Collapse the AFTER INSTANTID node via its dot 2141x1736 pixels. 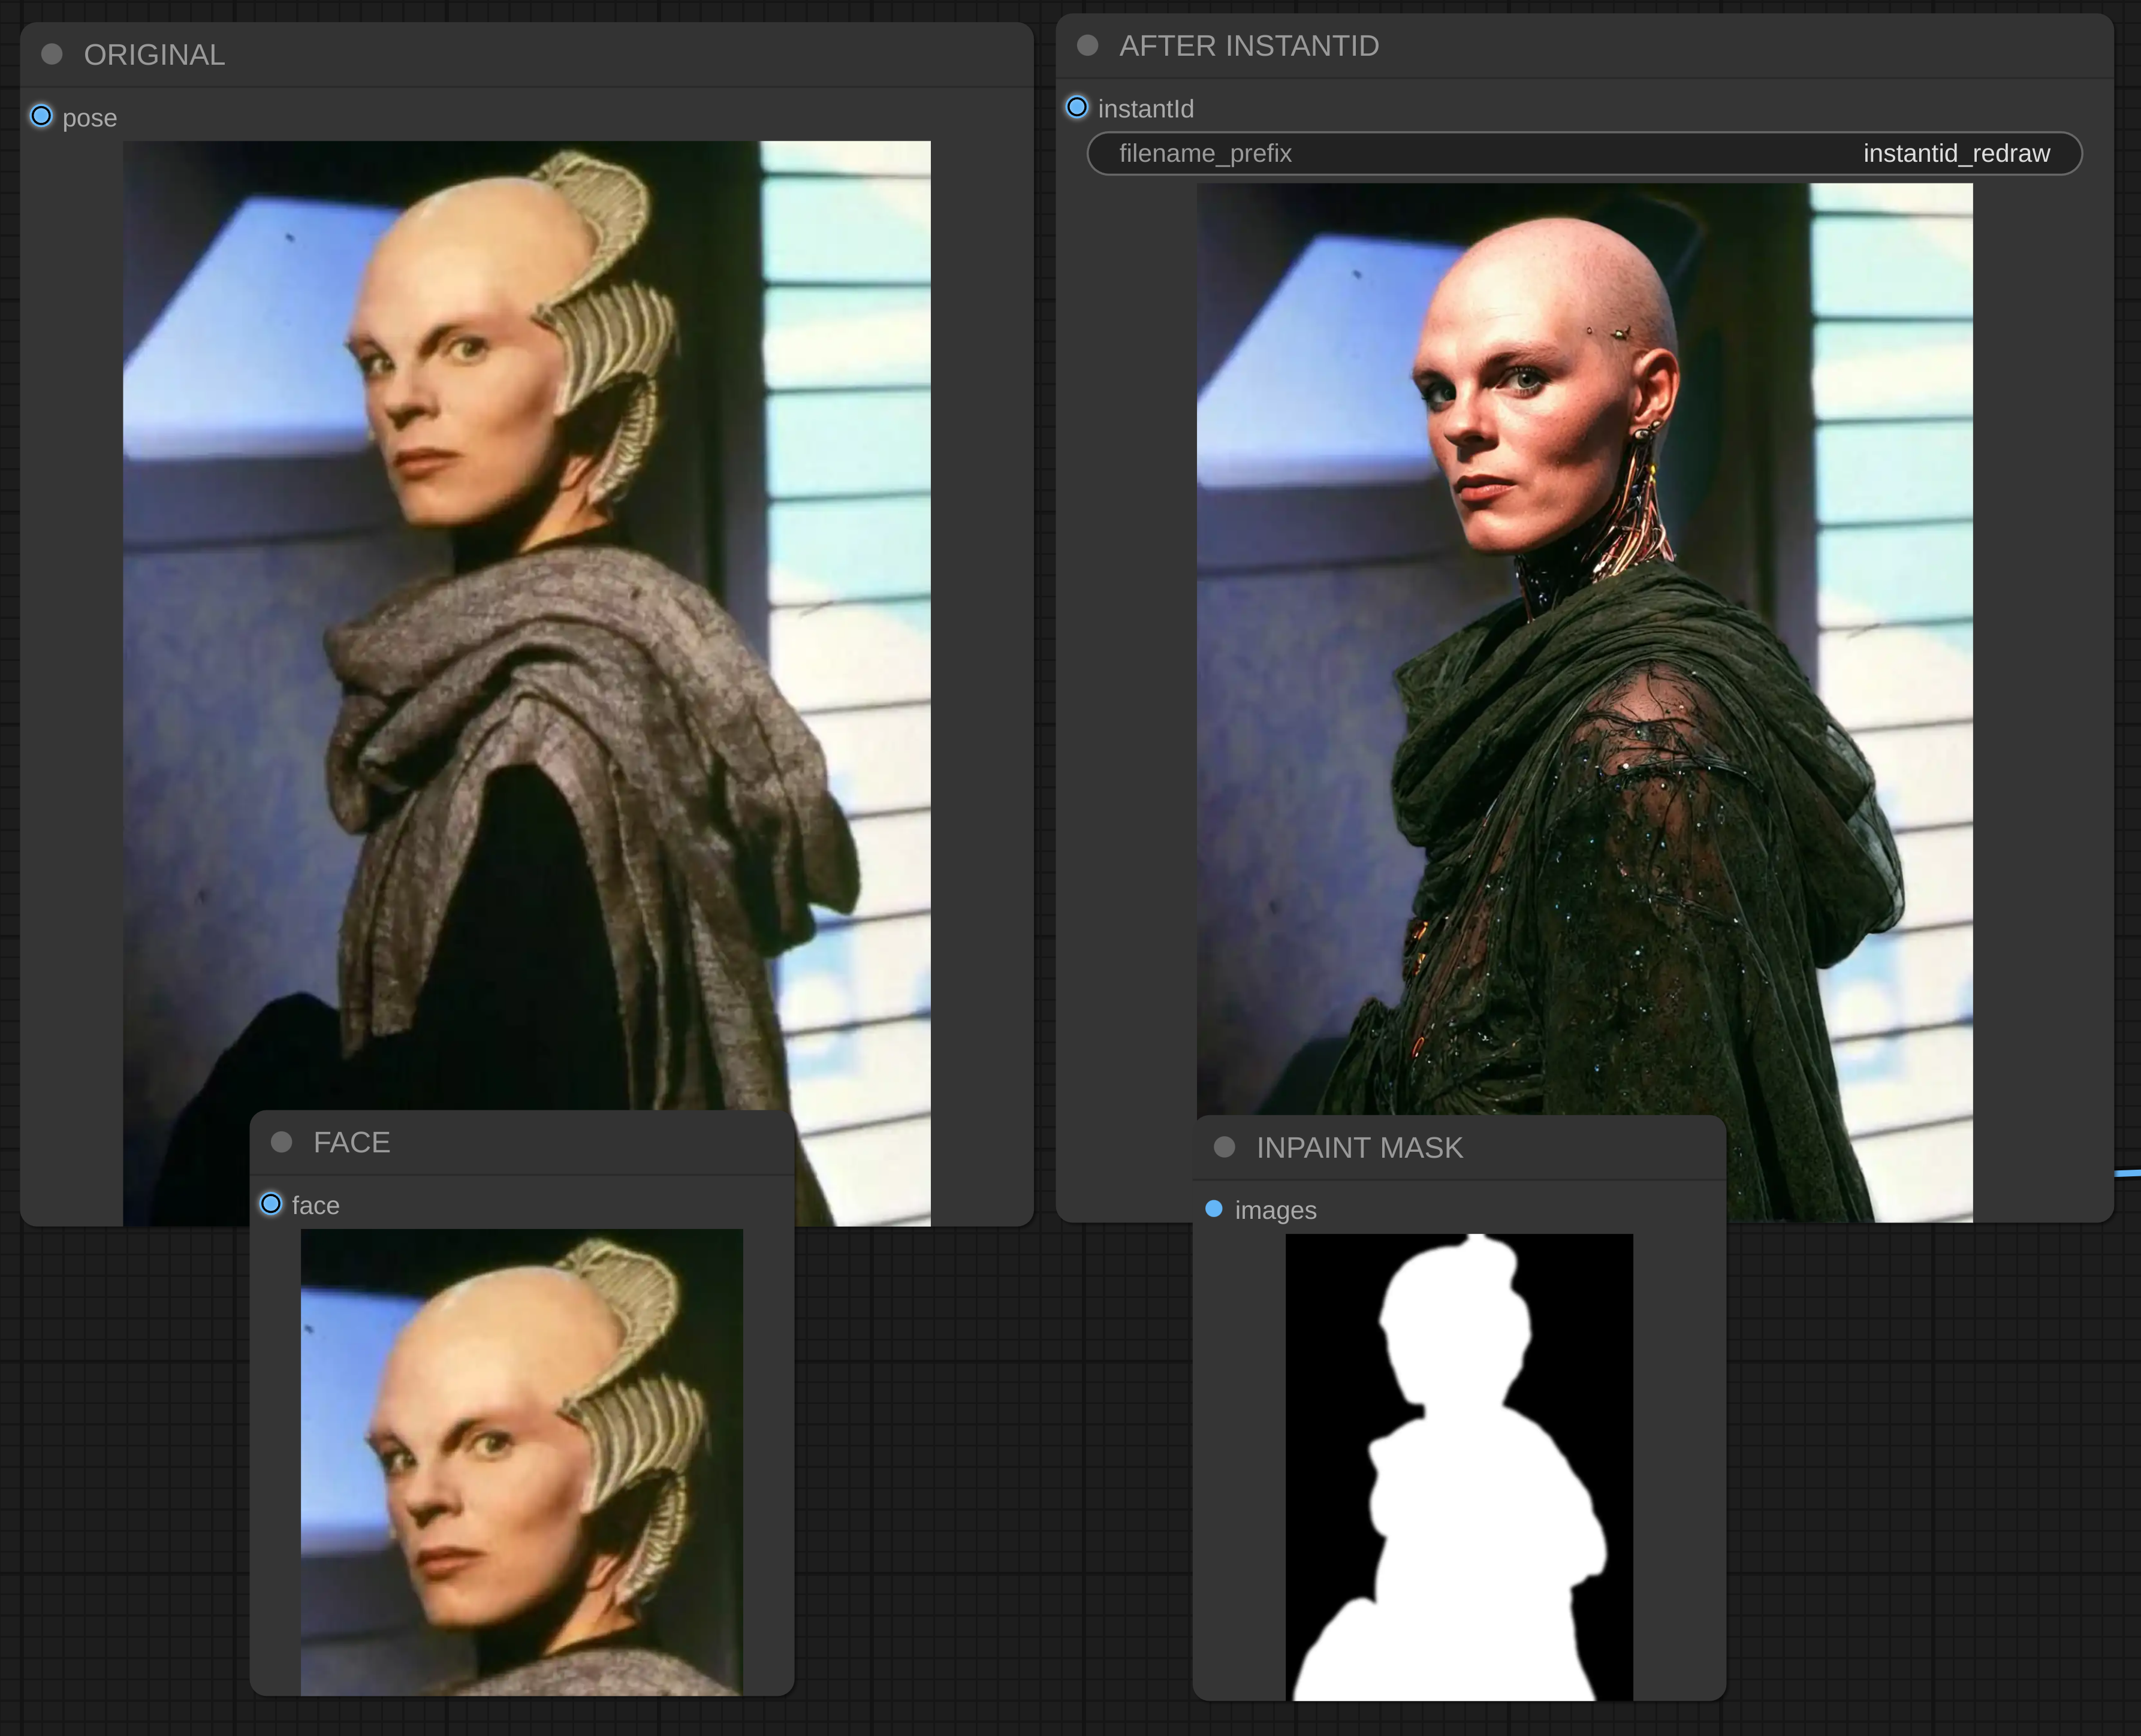[x=1088, y=45]
